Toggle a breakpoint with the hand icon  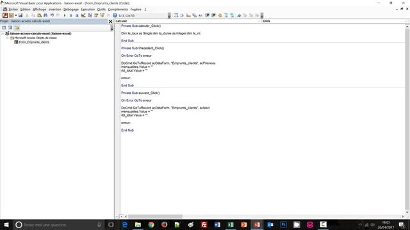220,15
